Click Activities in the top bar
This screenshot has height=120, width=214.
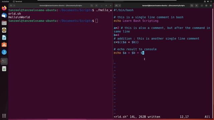coord(5,1)
